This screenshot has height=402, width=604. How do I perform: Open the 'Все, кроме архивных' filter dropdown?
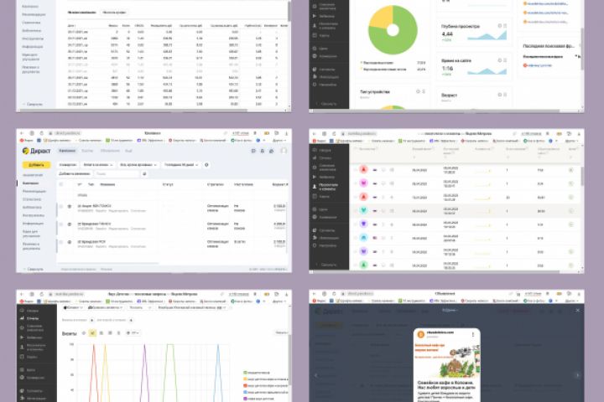[x=138, y=165]
